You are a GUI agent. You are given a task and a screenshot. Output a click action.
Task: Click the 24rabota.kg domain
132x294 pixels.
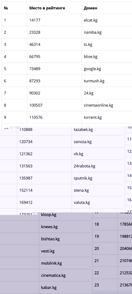(x=85, y=166)
